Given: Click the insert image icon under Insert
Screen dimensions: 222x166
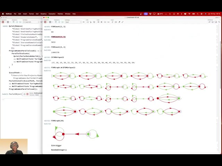Looking at the screenshot, I should tap(116, 22).
